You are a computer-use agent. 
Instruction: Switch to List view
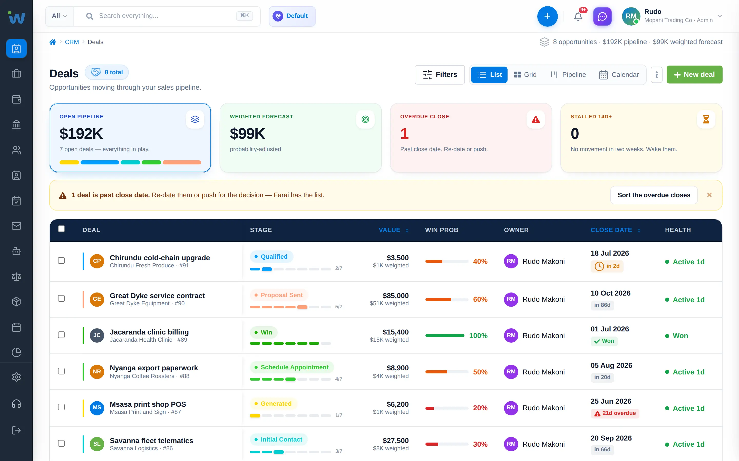click(489, 75)
